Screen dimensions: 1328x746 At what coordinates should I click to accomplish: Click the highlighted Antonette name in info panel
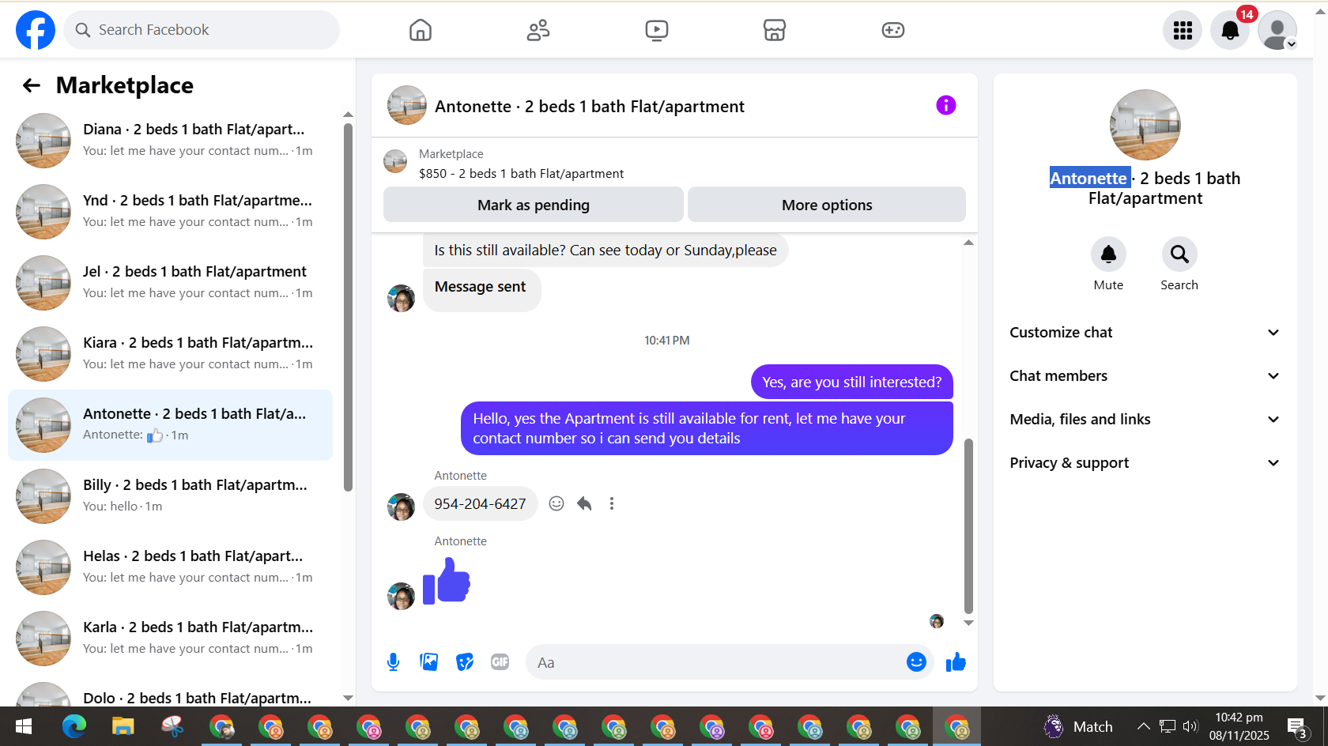[1088, 179]
